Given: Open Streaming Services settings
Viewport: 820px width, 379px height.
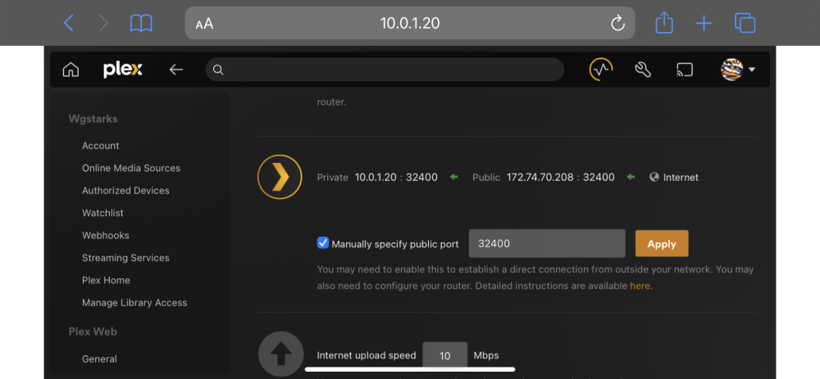Looking at the screenshot, I should pyautogui.click(x=125, y=258).
